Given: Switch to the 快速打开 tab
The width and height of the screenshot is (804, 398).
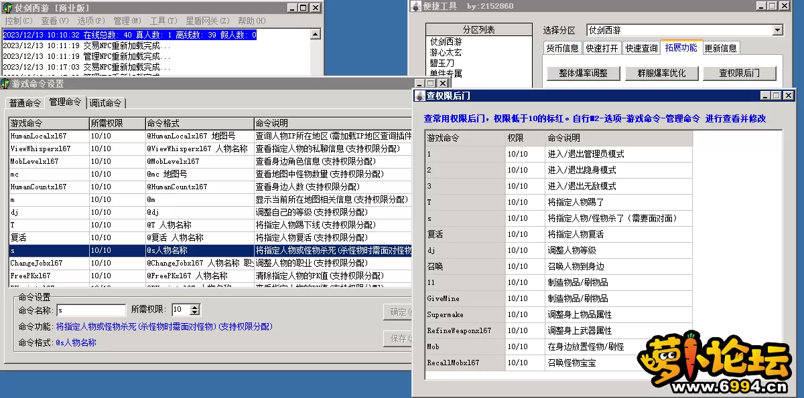Looking at the screenshot, I should (x=602, y=48).
